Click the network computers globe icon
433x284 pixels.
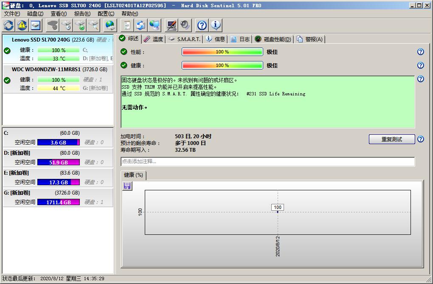(x=155, y=25)
